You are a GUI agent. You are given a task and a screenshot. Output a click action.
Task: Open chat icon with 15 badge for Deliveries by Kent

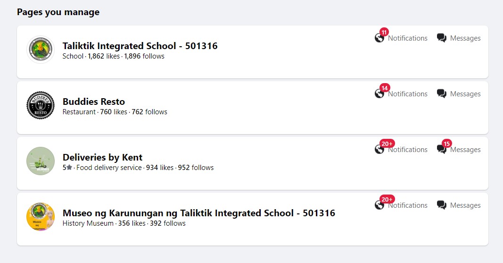click(441, 149)
